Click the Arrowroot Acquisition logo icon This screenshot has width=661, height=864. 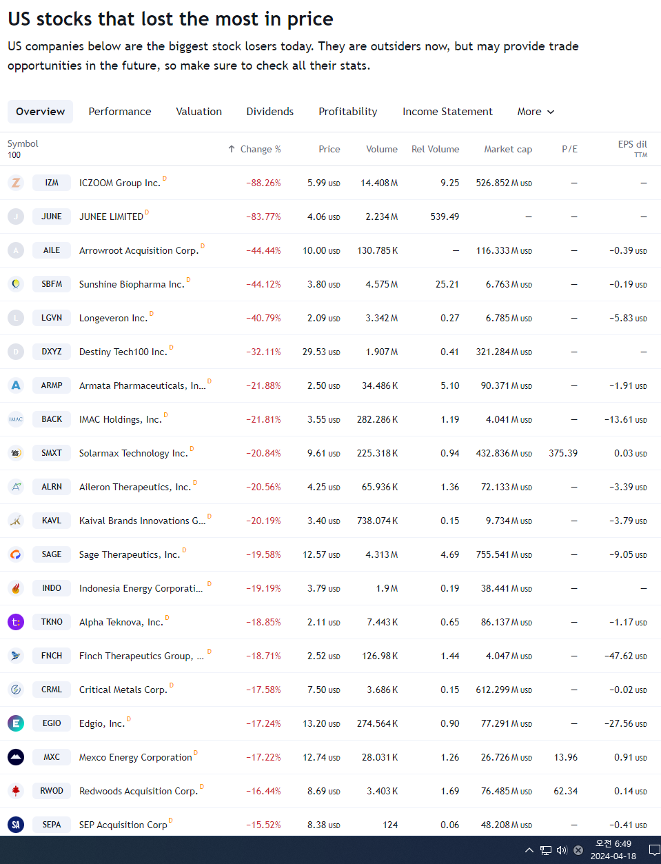coord(16,250)
